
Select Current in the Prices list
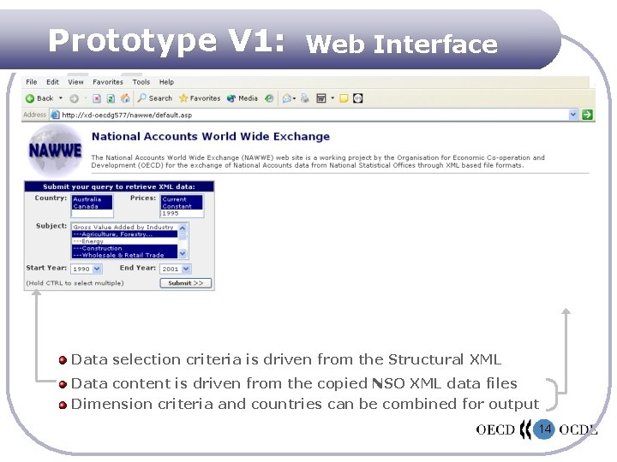pos(182,199)
